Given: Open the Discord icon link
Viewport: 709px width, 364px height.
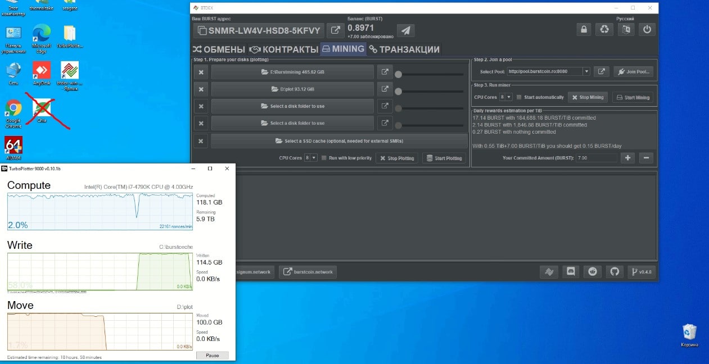Looking at the screenshot, I should (571, 272).
